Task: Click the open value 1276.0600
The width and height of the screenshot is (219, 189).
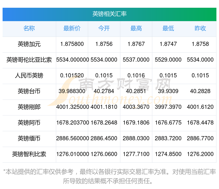Action: (104, 154)
